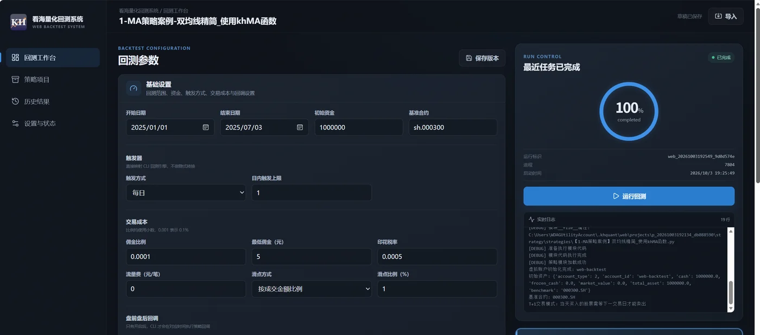Click the KH logo icon
This screenshot has height=335, width=760.
18,22
